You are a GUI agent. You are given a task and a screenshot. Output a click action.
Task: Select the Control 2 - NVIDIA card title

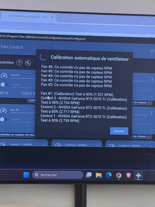click(76, 145)
